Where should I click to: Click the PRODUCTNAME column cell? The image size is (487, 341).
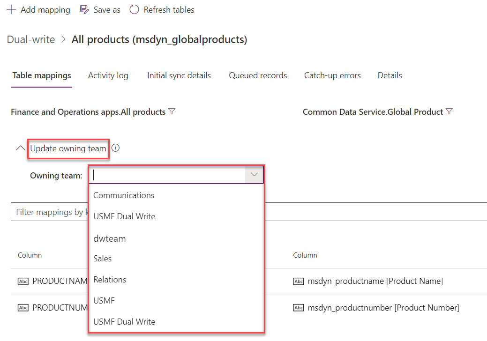[x=60, y=281]
